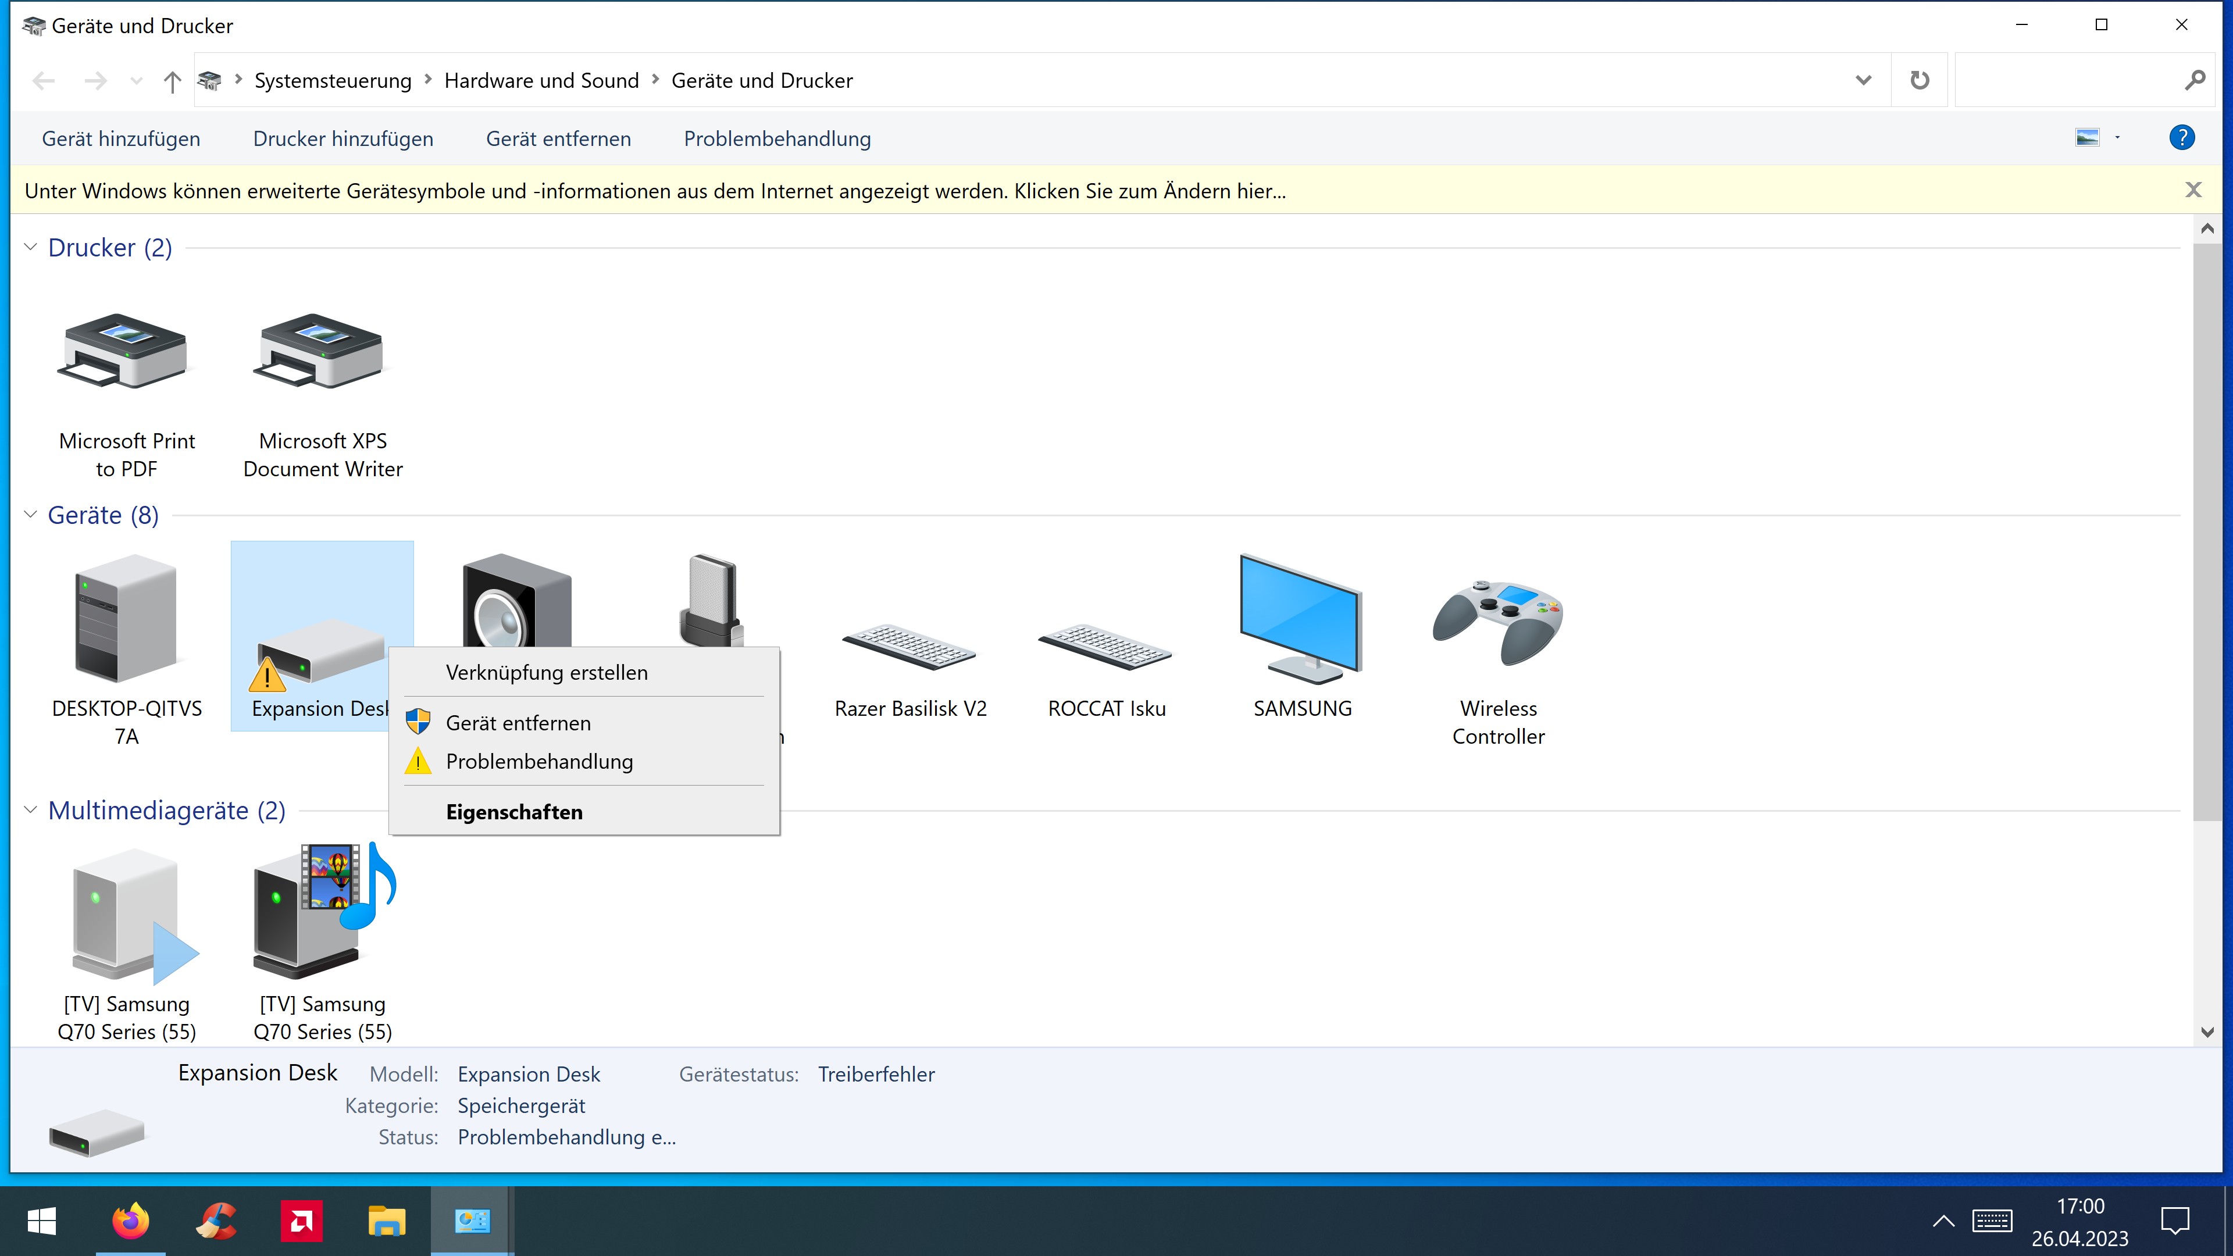2233x1256 pixels.
Task: Click the refresh button in address bar
Action: click(x=1919, y=81)
